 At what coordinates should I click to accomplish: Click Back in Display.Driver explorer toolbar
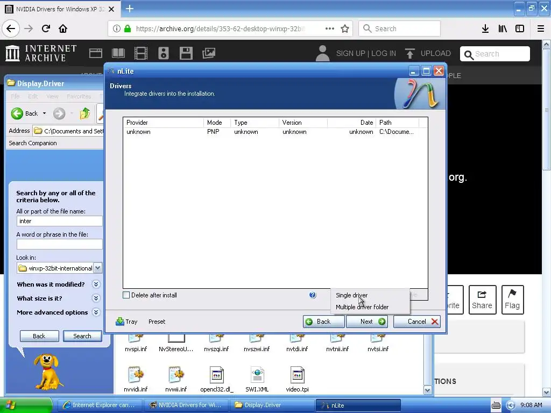(25, 113)
